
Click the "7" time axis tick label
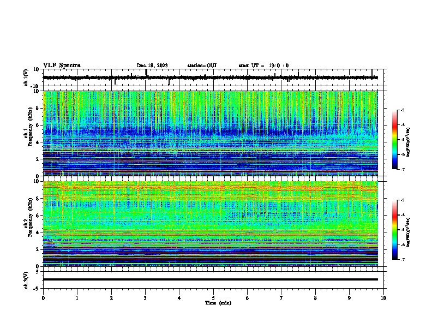point(281,298)
